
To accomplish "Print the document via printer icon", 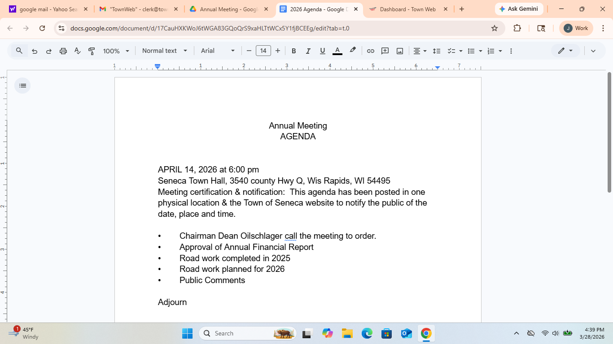I will (x=63, y=51).
